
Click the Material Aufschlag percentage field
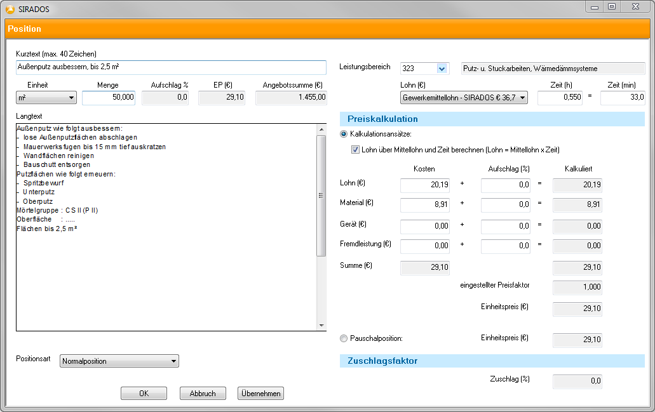coord(506,206)
